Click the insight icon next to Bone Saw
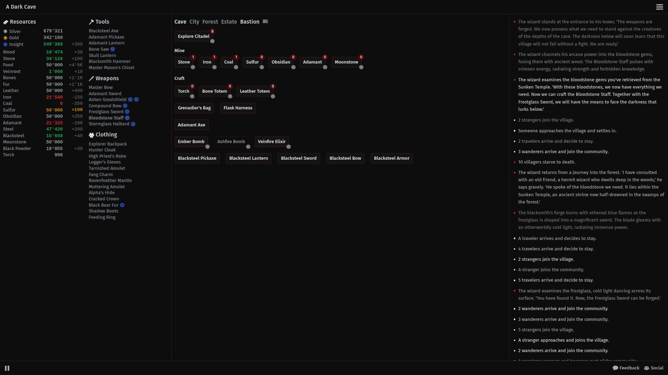 coord(113,49)
